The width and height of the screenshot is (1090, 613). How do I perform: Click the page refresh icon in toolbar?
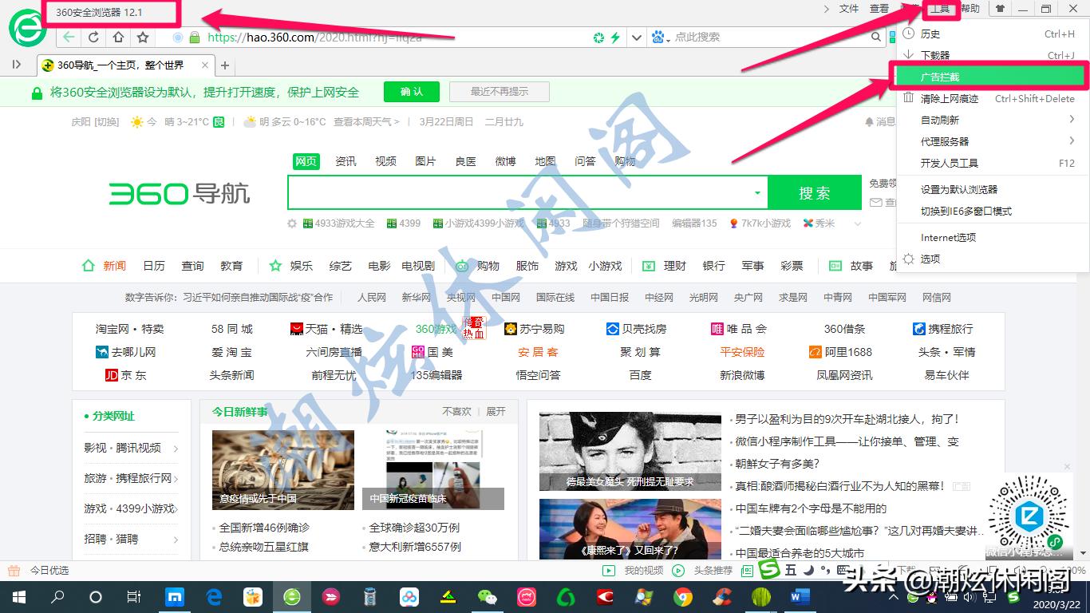(x=93, y=37)
